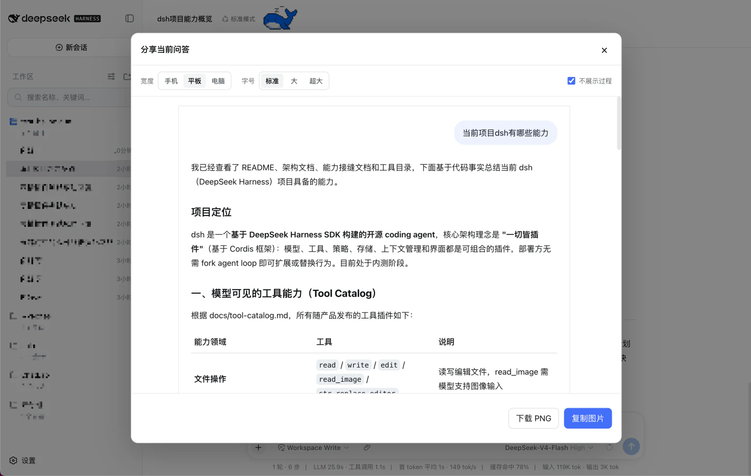The width and height of the screenshot is (751, 476).
Task: Start a 新会话
Action: pyautogui.click(x=71, y=47)
